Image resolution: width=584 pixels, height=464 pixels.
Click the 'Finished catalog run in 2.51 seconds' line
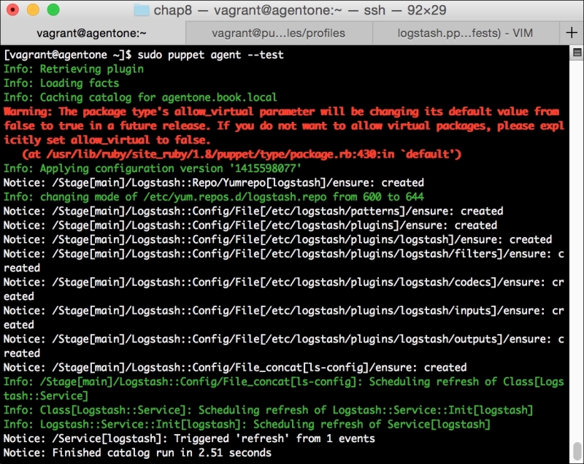(x=137, y=453)
